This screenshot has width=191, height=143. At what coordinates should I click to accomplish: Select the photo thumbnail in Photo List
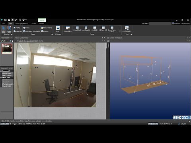pyautogui.click(x=7, y=49)
